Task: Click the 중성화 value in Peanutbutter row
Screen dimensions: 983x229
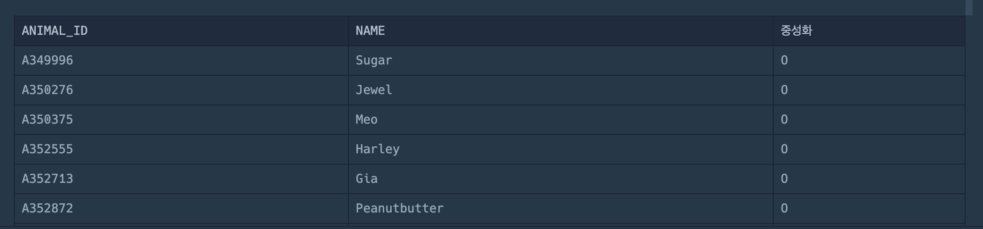Action: point(869,209)
